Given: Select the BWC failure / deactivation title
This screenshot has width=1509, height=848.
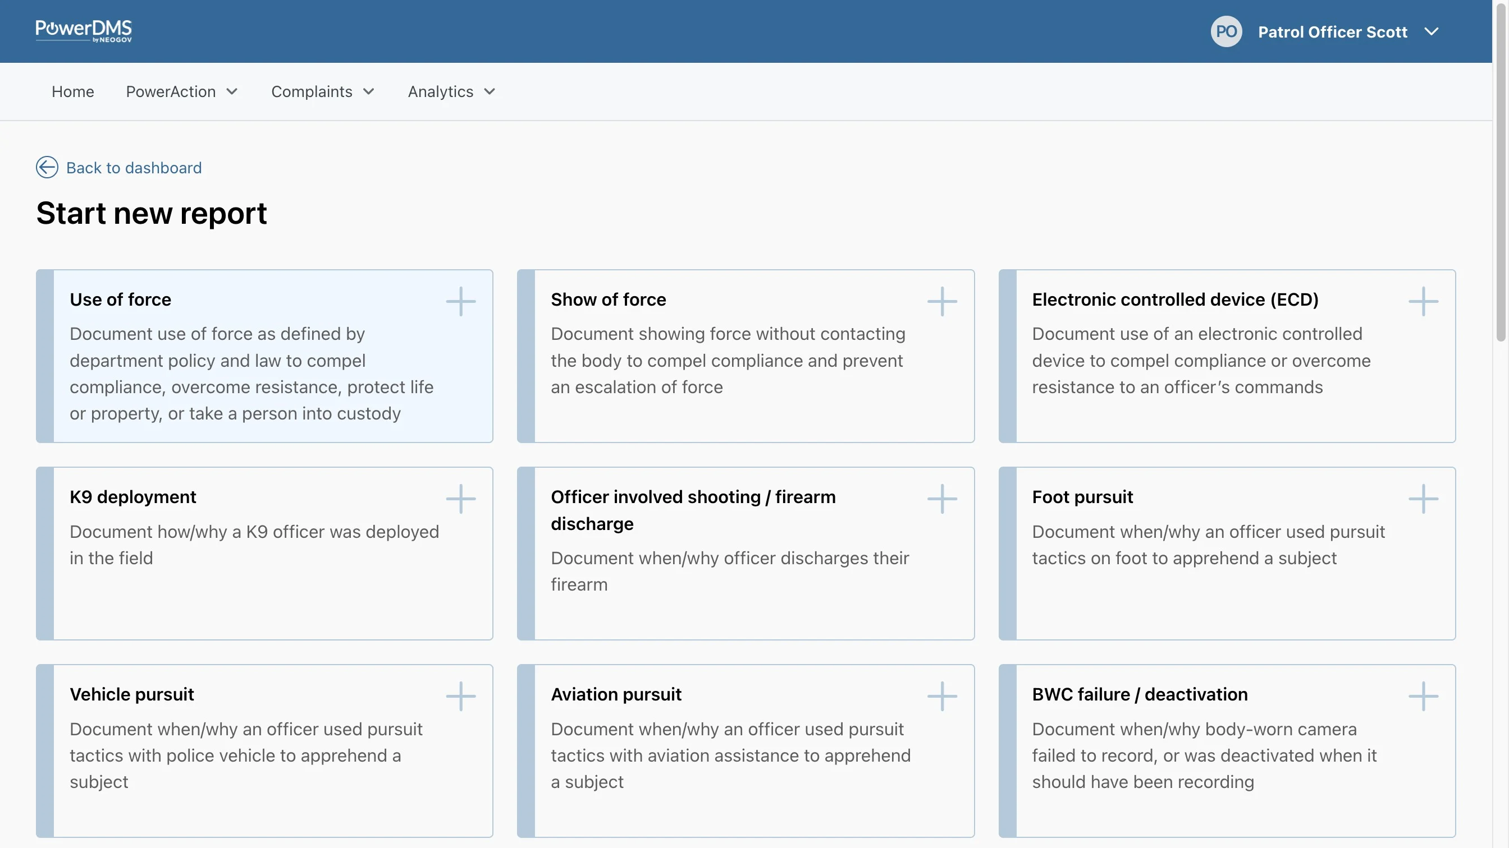Looking at the screenshot, I should (x=1140, y=694).
